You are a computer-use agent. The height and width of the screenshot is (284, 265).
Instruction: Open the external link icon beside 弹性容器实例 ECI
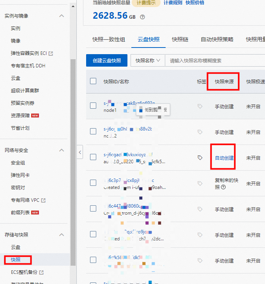point(51,53)
